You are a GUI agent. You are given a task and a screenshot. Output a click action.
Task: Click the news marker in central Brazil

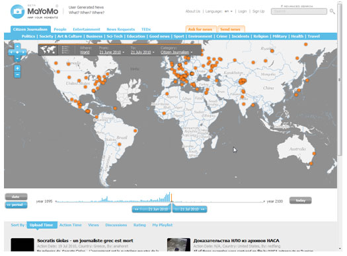point(120,144)
